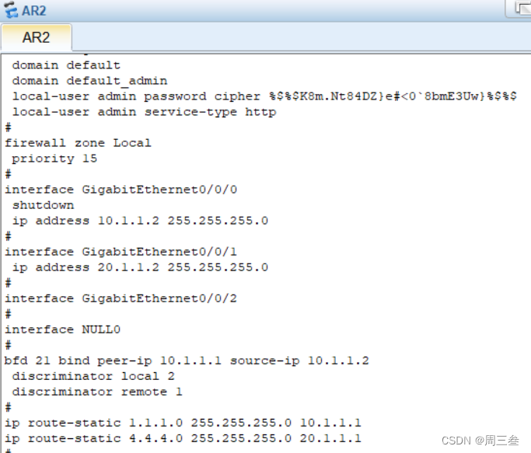Image resolution: width=531 pixels, height=453 pixels.
Task: Click the 'shutdown' command line
Action: 43,205
